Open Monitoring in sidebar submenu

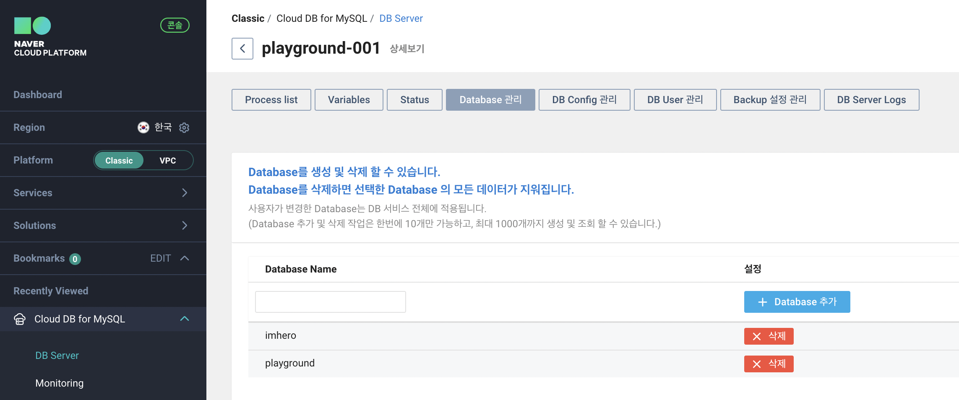60,383
